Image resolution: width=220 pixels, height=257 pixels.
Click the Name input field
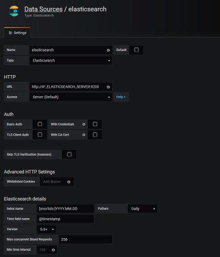[71, 50]
